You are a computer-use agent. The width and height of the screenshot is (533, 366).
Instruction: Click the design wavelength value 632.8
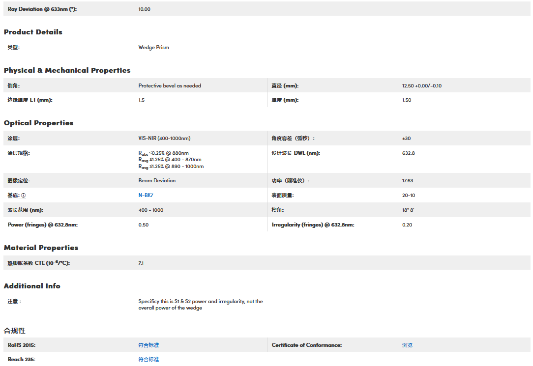pyautogui.click(x=408, y=153)
